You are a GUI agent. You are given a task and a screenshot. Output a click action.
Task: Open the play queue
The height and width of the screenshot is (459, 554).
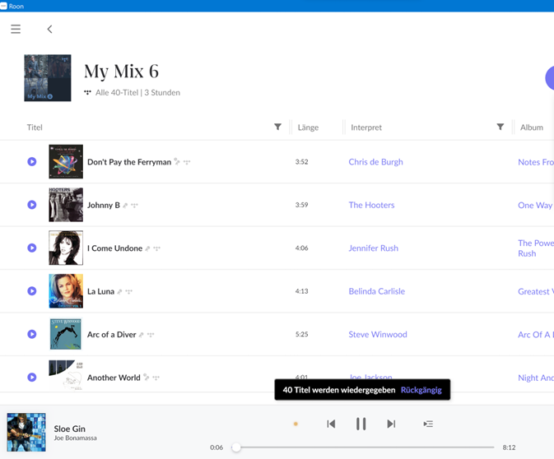click(428, 424)
